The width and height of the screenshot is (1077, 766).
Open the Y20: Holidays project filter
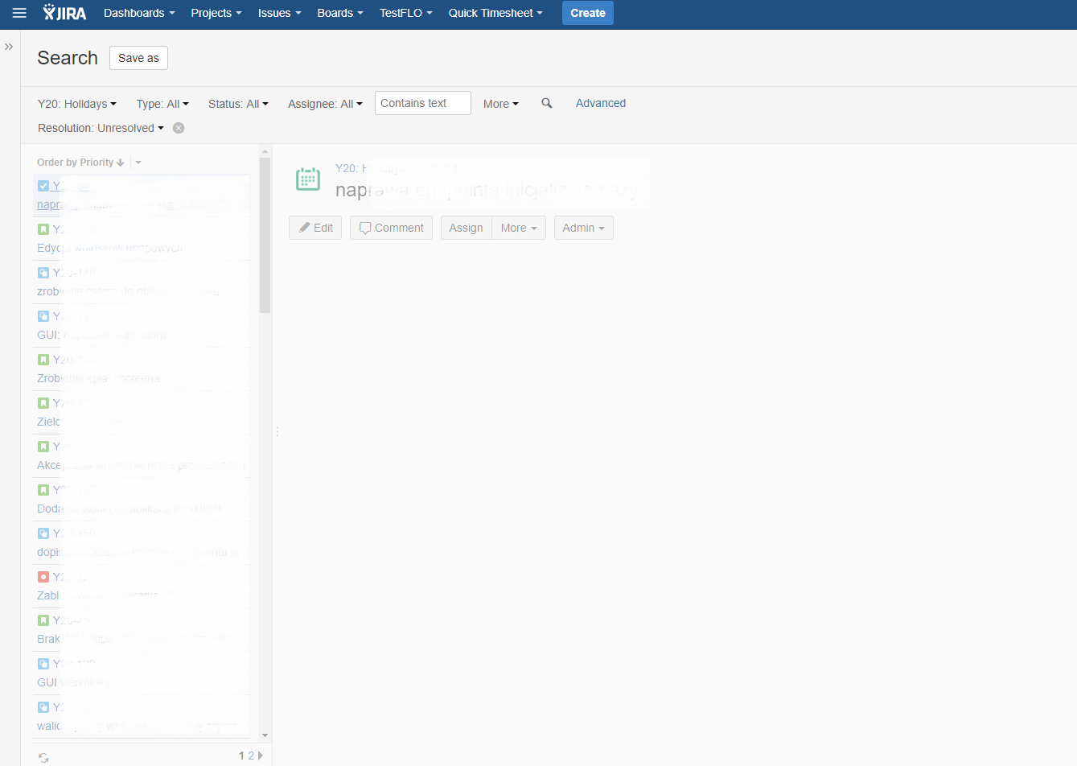pos(77,104)
